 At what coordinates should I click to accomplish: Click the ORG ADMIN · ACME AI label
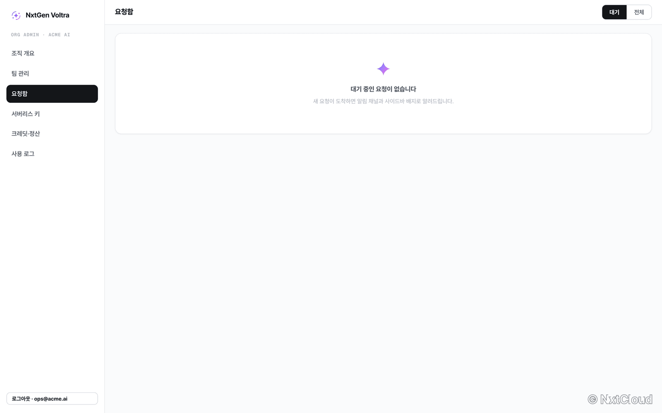point(41,35)
